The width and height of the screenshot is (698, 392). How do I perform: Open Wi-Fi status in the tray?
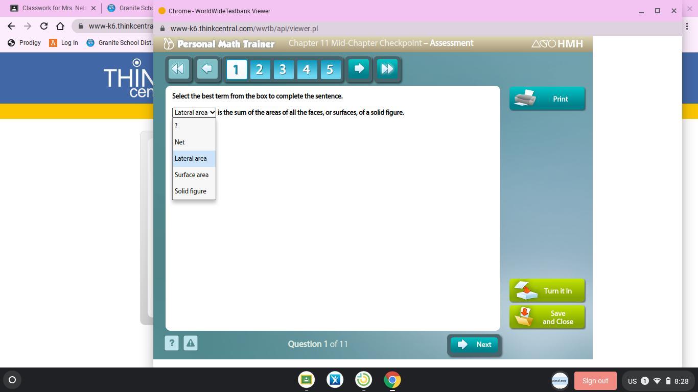tap(657, 381)
